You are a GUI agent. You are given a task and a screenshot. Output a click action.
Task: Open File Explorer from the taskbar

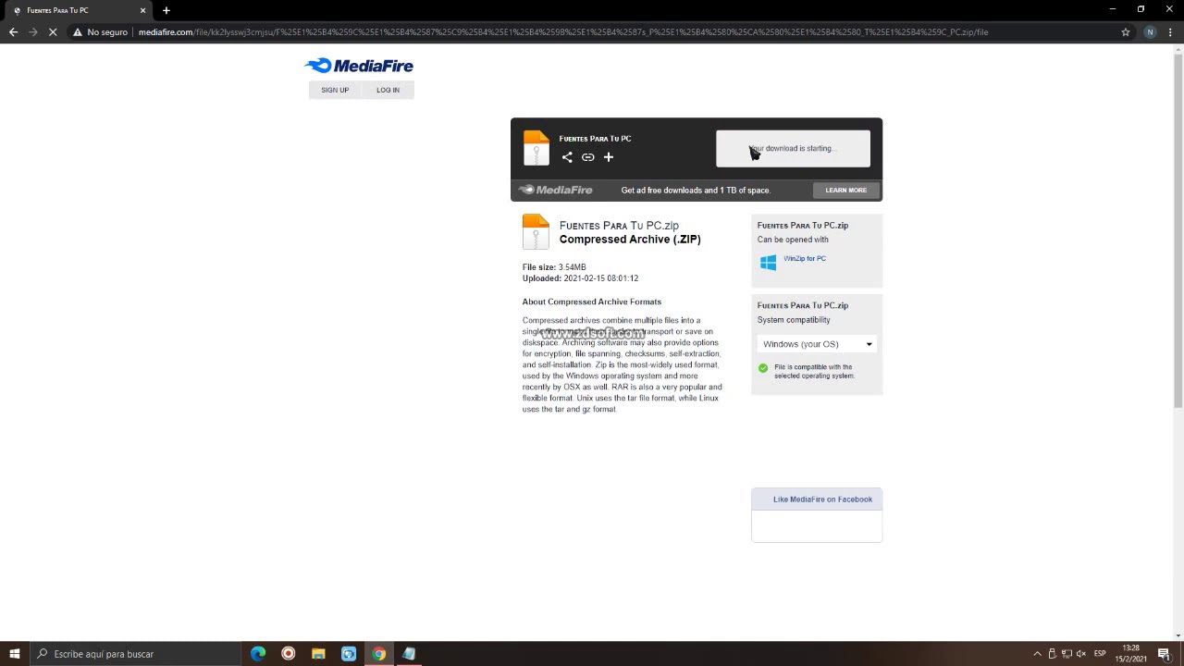(318, 654)
